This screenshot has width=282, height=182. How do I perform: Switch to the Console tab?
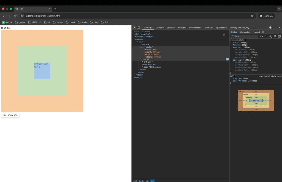click(x=160, y=28)
